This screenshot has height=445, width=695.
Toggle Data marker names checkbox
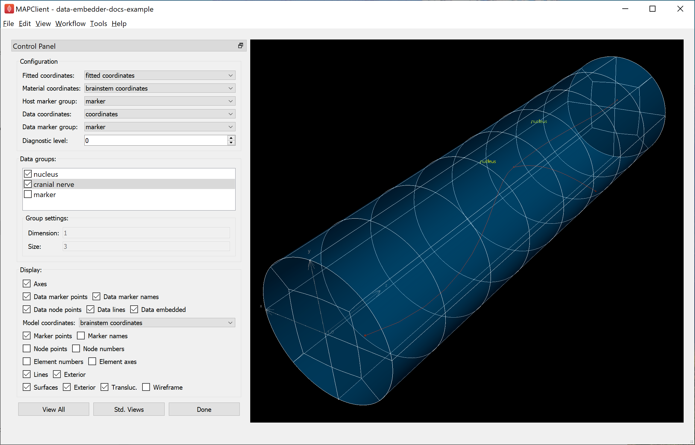(96, 296)
